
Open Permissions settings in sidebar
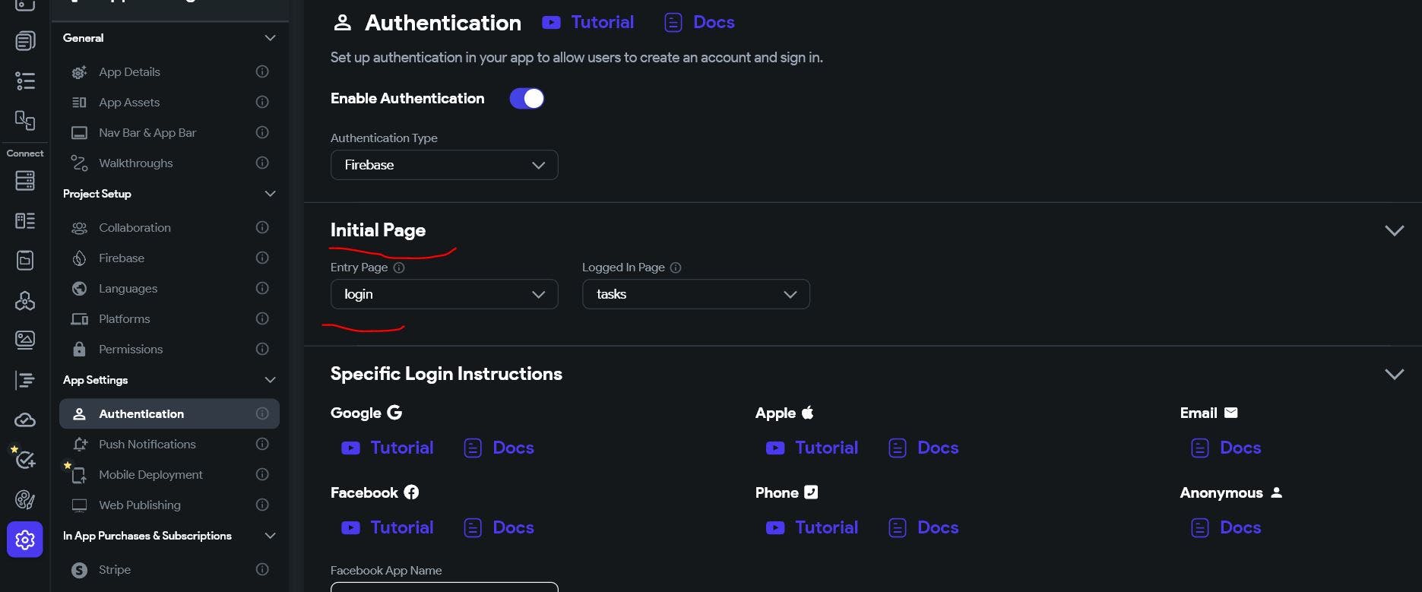[x=131, y=349]
